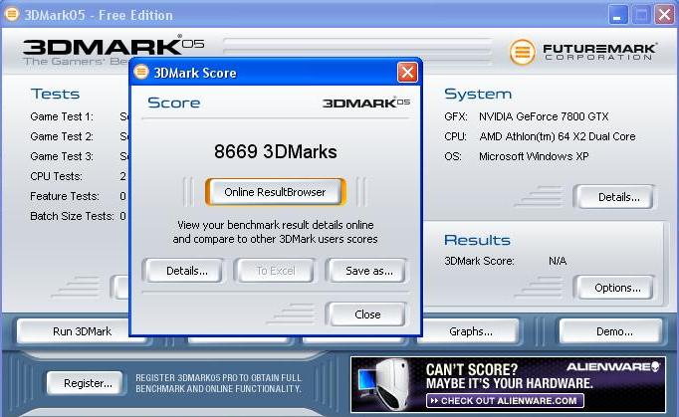Close the 3DMark Score dialog with Close button

tap(367, 314)
